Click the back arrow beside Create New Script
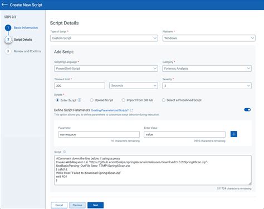264x209 pixels. tap(4, 4)
